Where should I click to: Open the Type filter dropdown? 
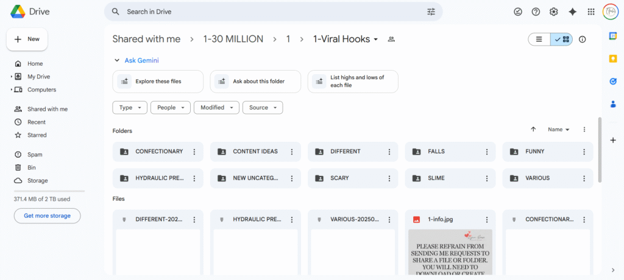click(x=130, y=108)
